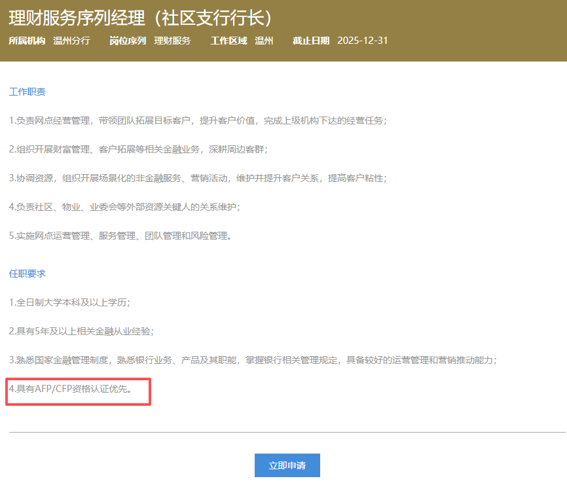
Task: Click duty line 1 about 负责网点经营管理
Action: pos(198,120)
